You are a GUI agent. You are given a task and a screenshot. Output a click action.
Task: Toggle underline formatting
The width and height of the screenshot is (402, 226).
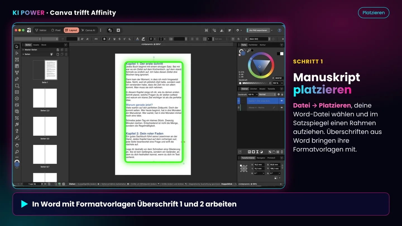[x=114, y=39]
